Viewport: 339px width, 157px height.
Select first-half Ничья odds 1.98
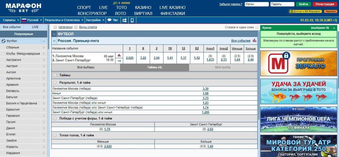pos(205,93)
